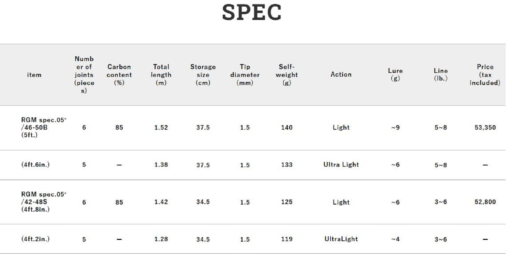This screenshot has width=506, height=254.
Task: Click the 1.28 total length value
Action: (161, 239)
